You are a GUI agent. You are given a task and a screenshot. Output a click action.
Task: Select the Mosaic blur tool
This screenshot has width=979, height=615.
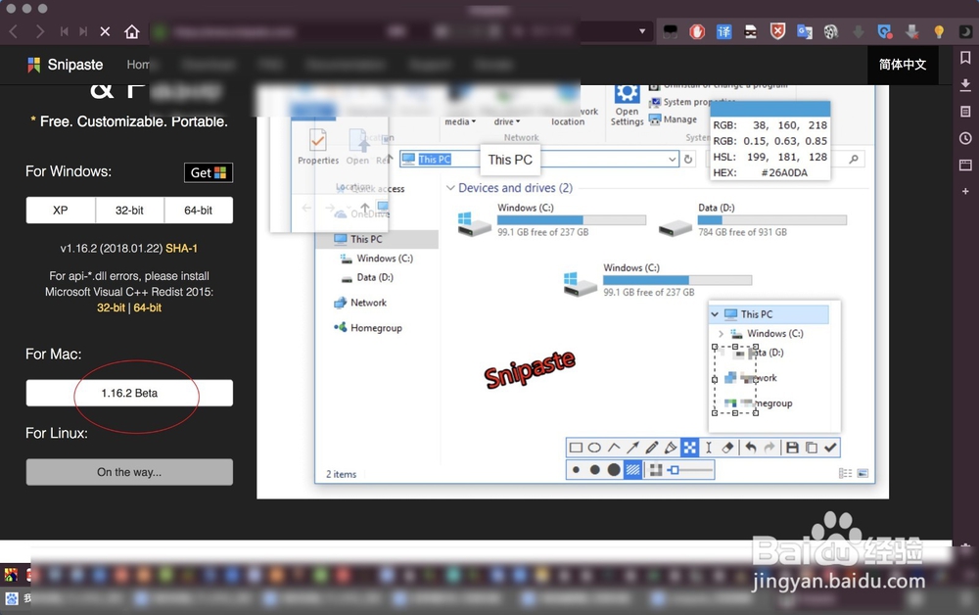pyautogui.click(x=690, y=449)
